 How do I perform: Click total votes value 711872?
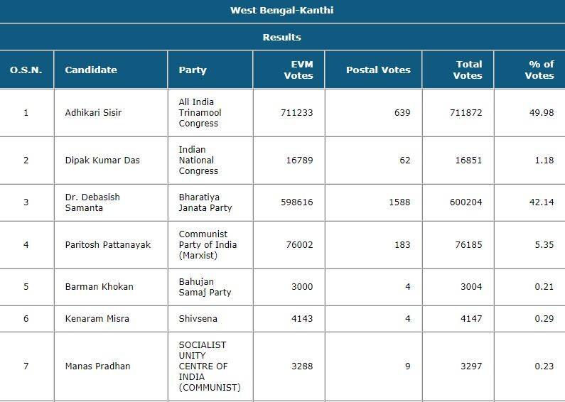point(468,113)
